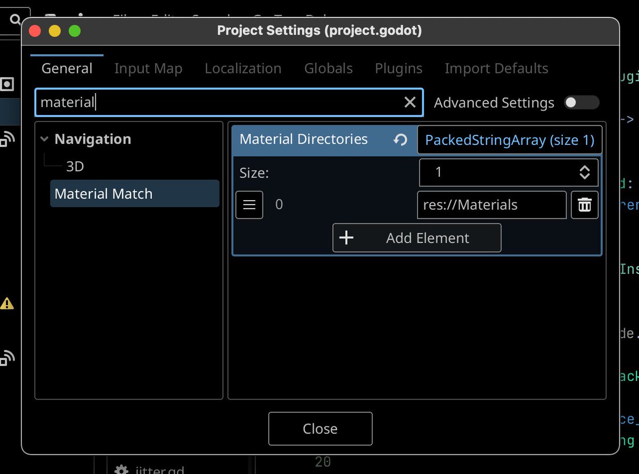This screenshot has height=474, width=639.
Task: Switch to the General tab
Action: (x=67, y=68)
